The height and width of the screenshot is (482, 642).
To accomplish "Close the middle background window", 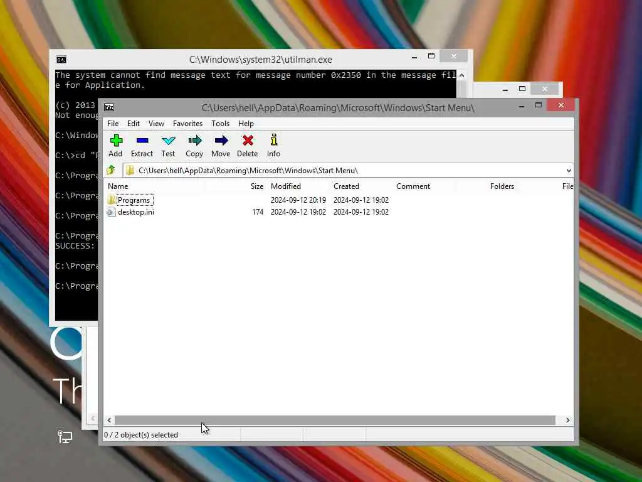I will pos(545,89).
